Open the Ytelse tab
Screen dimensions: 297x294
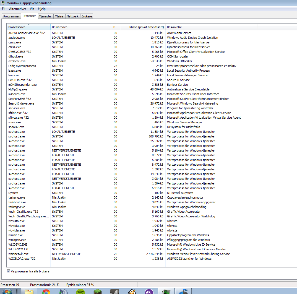[59, 16]
